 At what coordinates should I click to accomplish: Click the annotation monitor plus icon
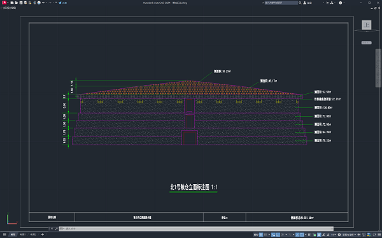click(359, 235)
